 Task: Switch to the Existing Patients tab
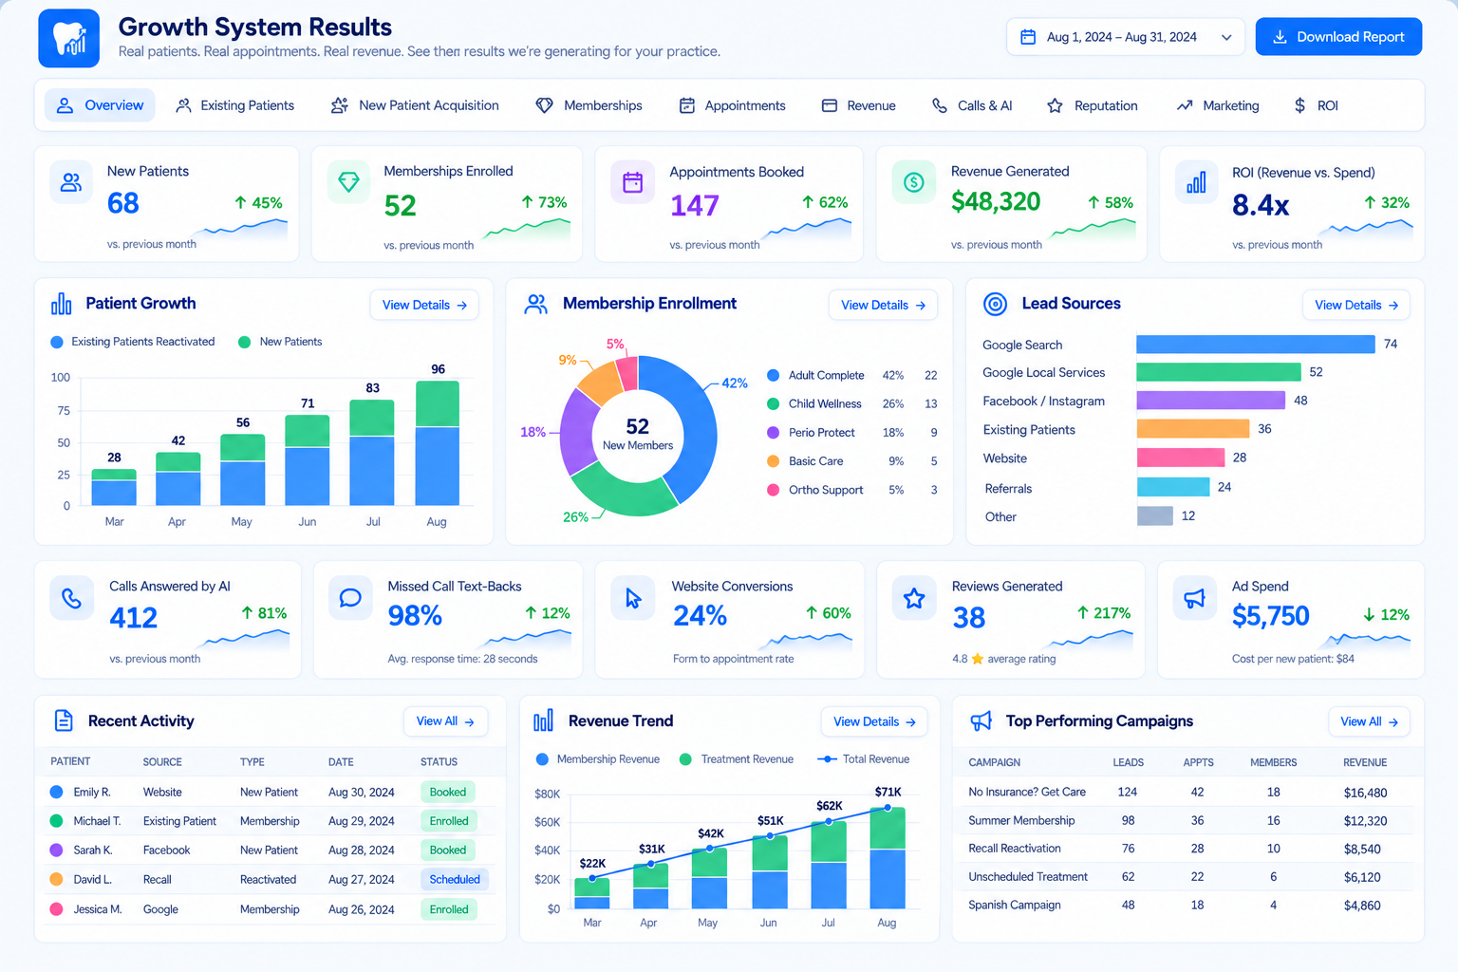(235, 105)
